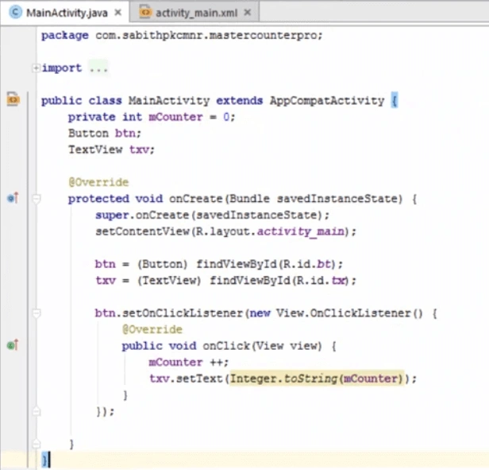Viewport: 489px width, 470px height.
Task: Click the TextView findViewById line
Action: [225, 281]
